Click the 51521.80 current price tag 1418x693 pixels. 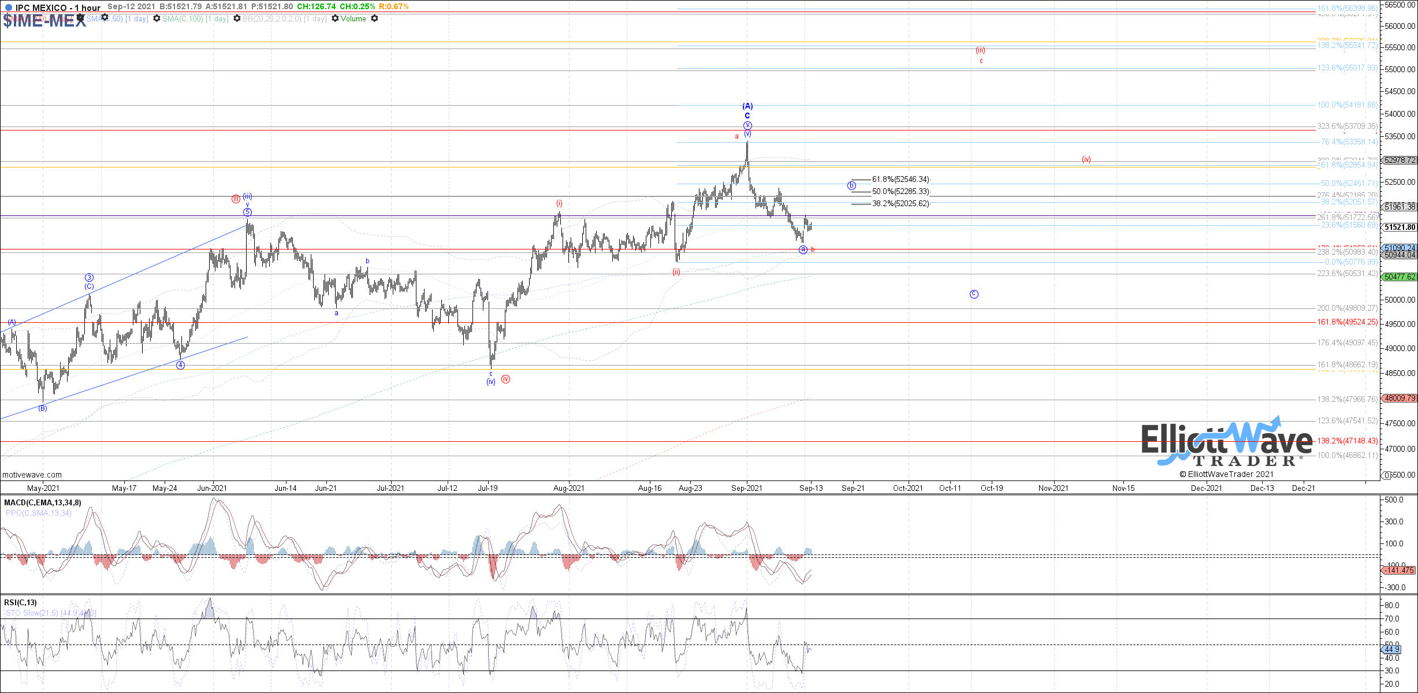[1399, 227]
